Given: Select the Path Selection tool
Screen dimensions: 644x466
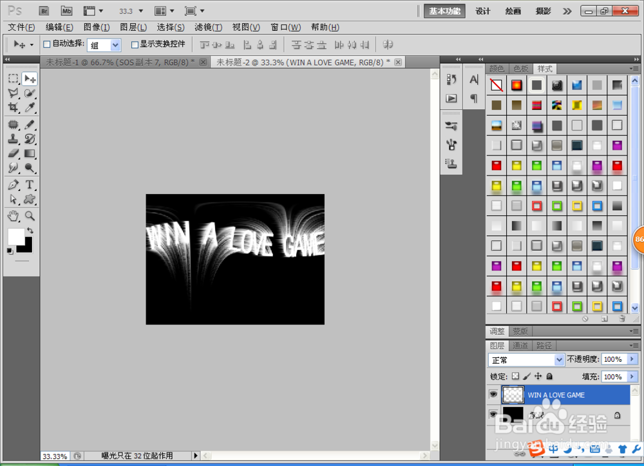Looking at the screenshot, I should pyautogui.click(x=14, y=199).
